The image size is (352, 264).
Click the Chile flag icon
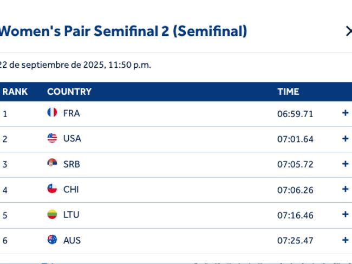(x=52, y=189)
